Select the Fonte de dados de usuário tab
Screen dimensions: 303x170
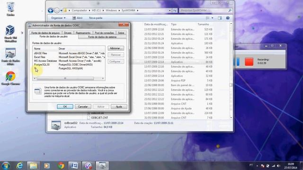(x=53, y=37)
